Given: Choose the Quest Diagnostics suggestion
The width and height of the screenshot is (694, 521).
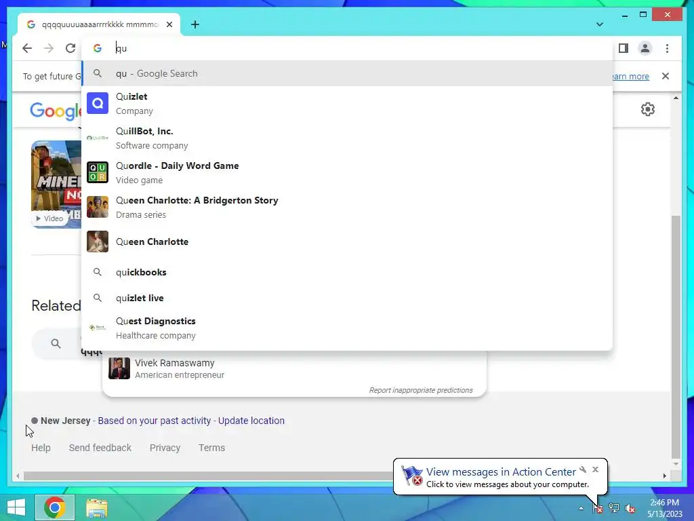Looking at the screenshot, I should (x=348, y=328).
